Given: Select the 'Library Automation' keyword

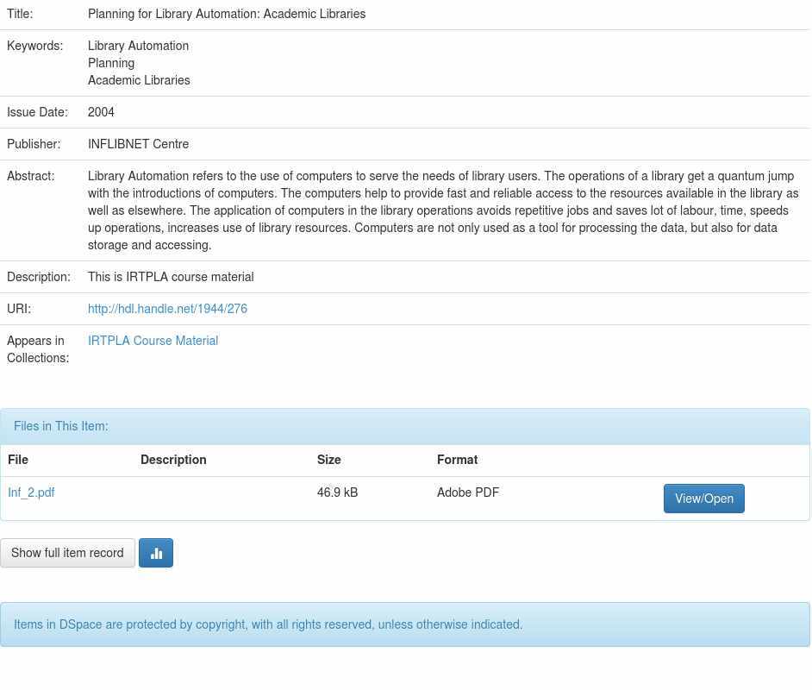Looking at the screenshot, I should click(x=138, y=46).
